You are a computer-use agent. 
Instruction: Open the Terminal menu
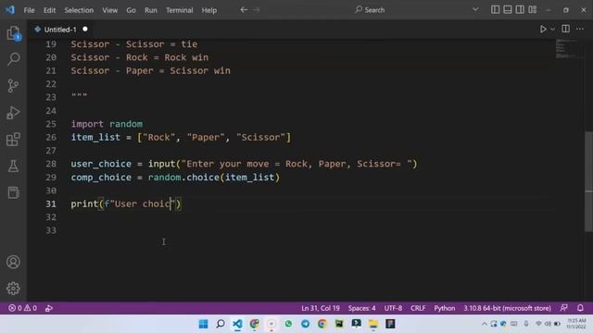pyautogui.click(x=179, y=10)
